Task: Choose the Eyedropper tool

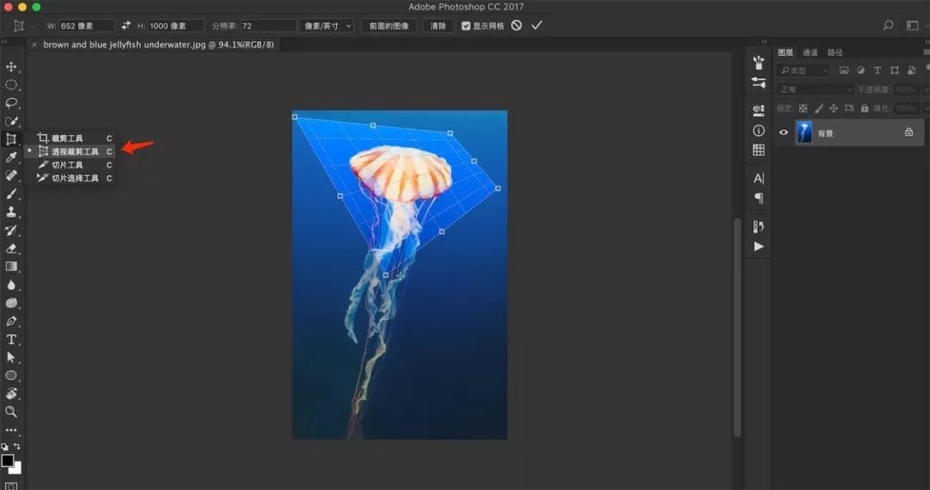Action: 12,157
